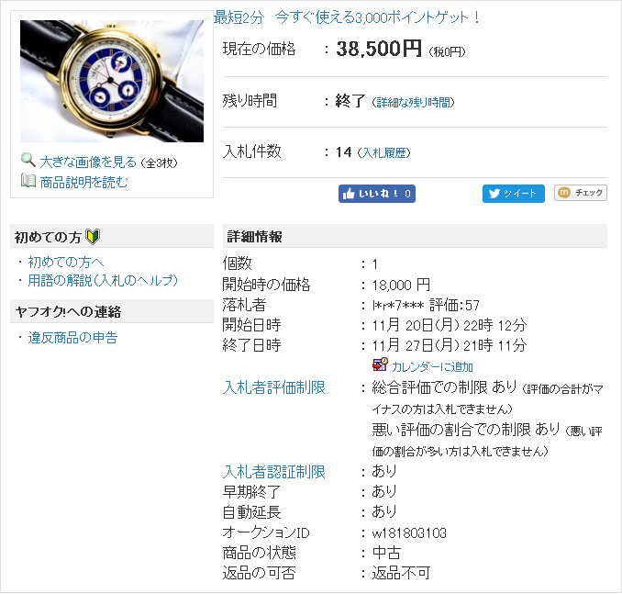Click the calendar icon next to カレンダーに追加
Image resolution: width=622 pixels, height=594 pixels.
click(x=380, y=364)
